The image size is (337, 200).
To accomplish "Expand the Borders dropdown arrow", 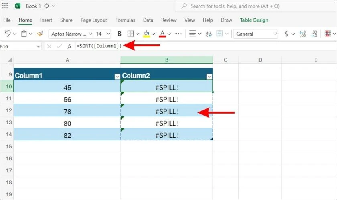I will (x=137, y=34).
